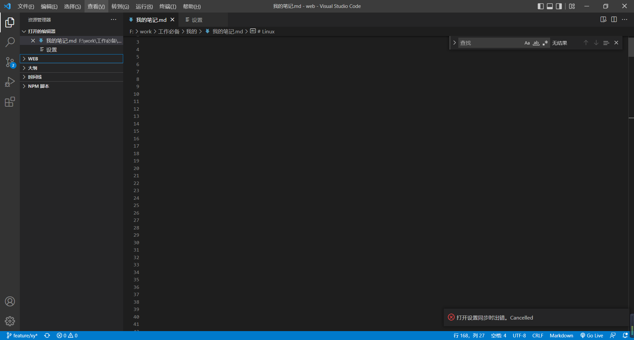
Task: Switch to the 设置 tab
Action: [x=197, y=20]
